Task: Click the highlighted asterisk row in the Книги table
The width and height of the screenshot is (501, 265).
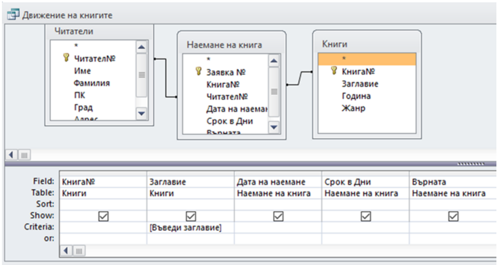Action: point(367,59)
